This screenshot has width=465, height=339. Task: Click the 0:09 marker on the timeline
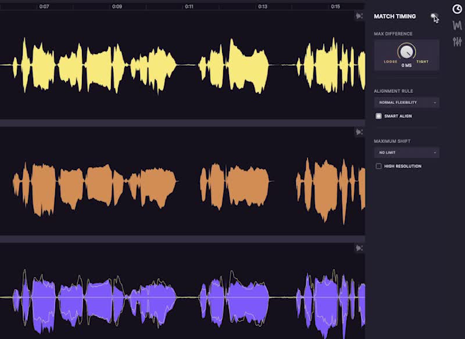[117, 6]
